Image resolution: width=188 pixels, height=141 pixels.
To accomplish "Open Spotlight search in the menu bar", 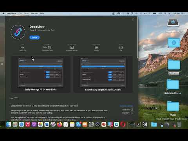I will click(x=165, y=13).
